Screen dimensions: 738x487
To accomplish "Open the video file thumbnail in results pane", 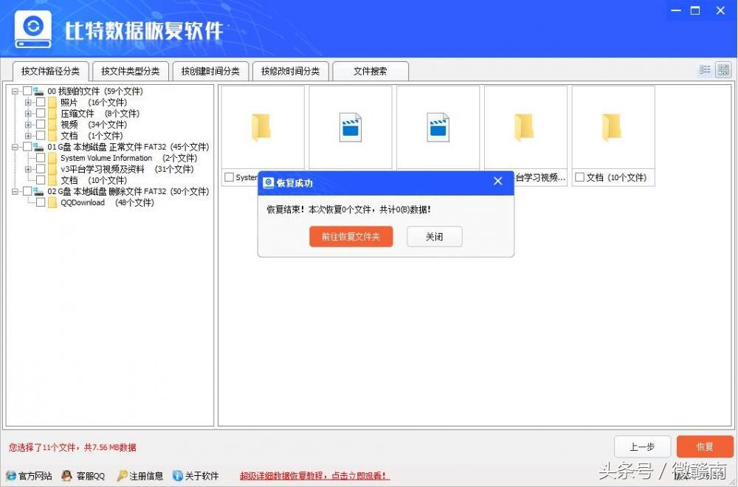I will pos(350,125).
